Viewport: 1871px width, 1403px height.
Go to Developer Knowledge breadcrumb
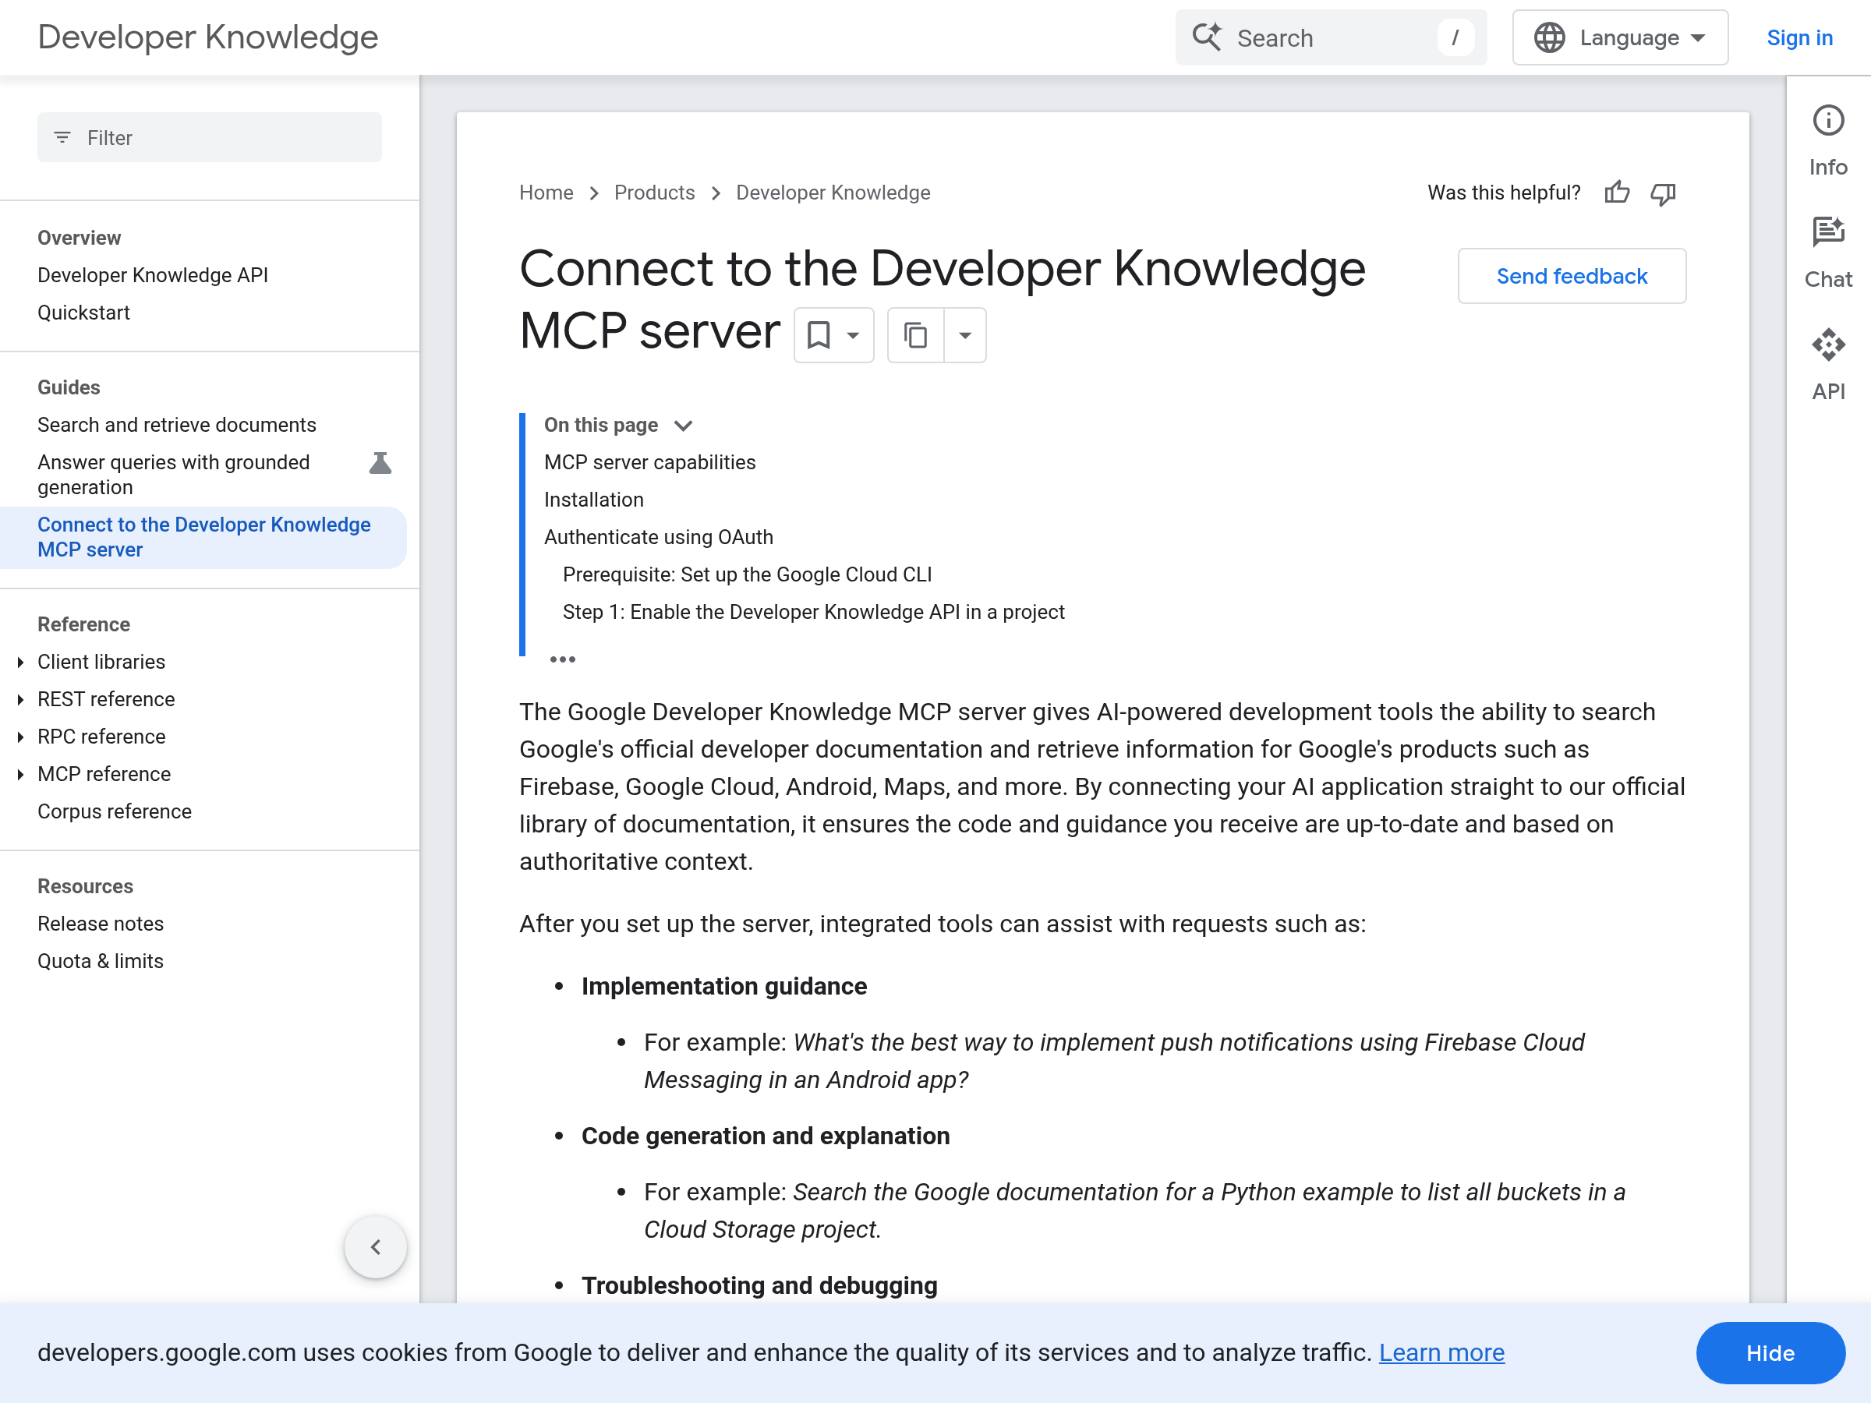tap(833, 193)
